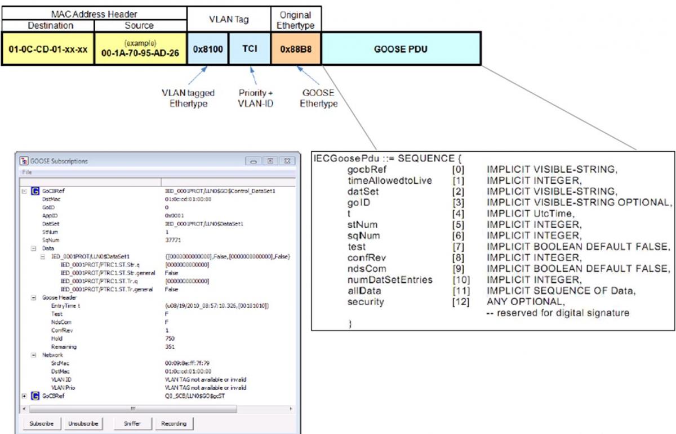Select the SqNum row
676x434 pixels.
(157, 239)
